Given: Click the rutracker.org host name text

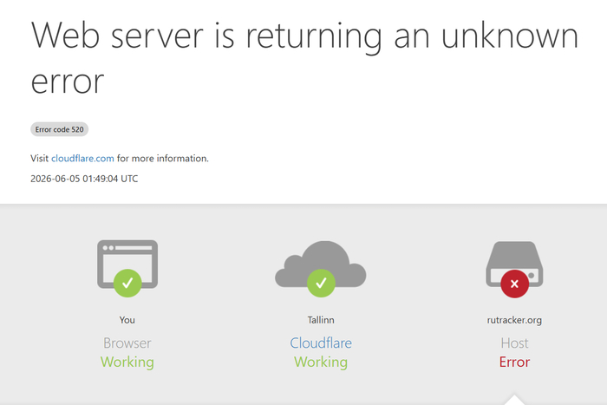Looking at the screenshot, I should point(514,320).
